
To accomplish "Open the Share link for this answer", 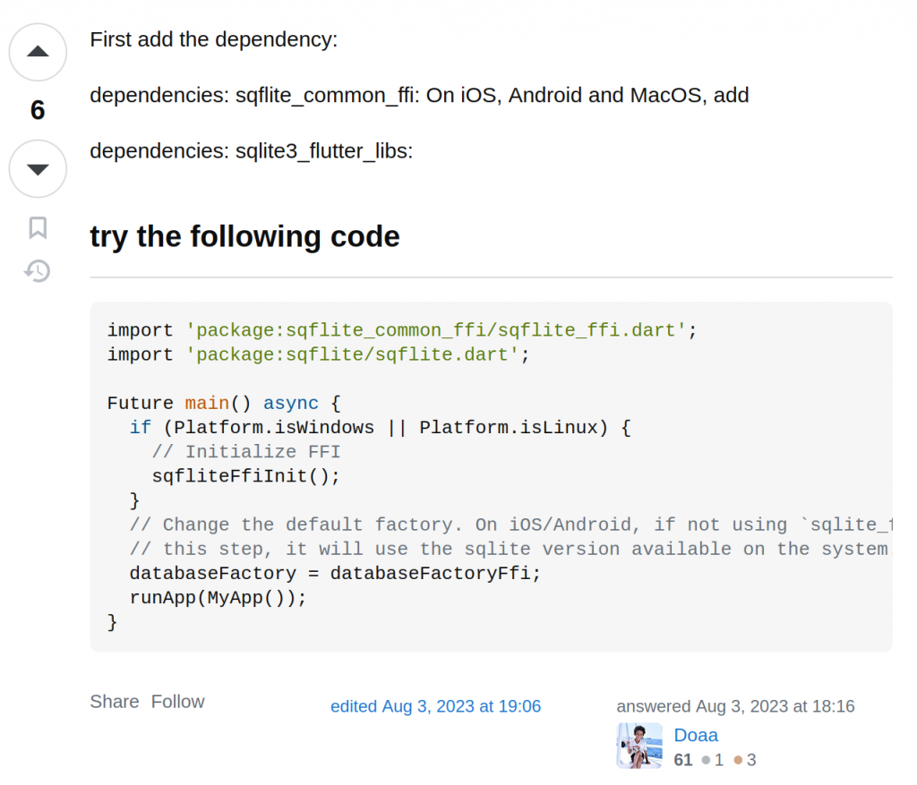I will pos(115,702).
